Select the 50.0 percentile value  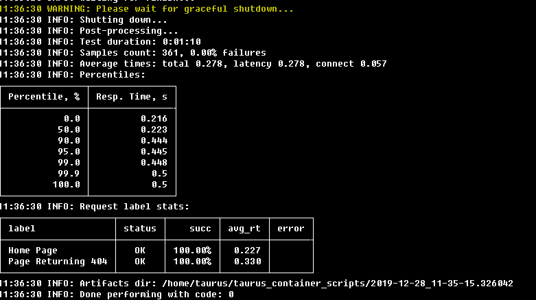click(69, 130)
